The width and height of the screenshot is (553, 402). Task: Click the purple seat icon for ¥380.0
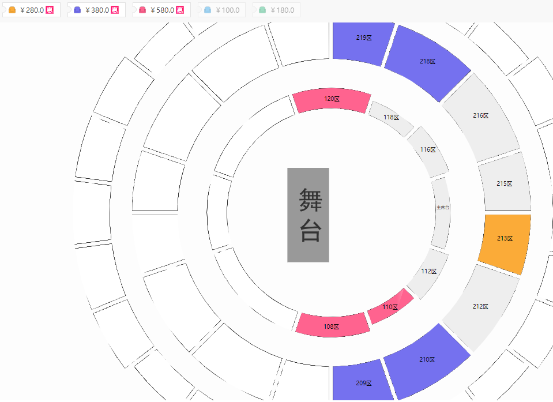pos(77,10)
